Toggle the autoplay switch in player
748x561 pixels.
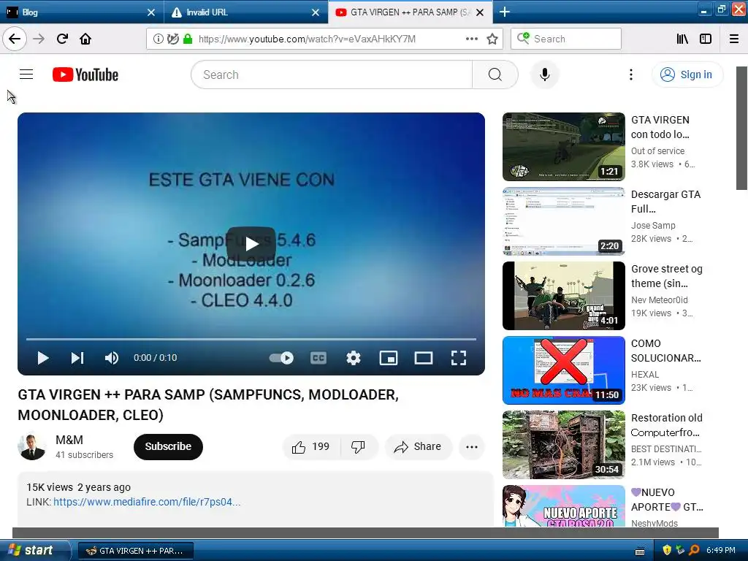pyautogui.click(x=281, y=358)
